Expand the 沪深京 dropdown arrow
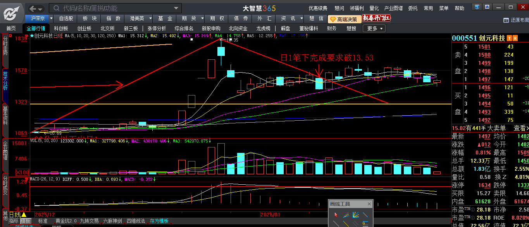 (x=51, y=18)
